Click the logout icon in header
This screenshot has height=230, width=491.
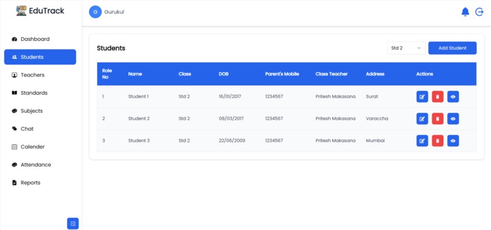479,12
